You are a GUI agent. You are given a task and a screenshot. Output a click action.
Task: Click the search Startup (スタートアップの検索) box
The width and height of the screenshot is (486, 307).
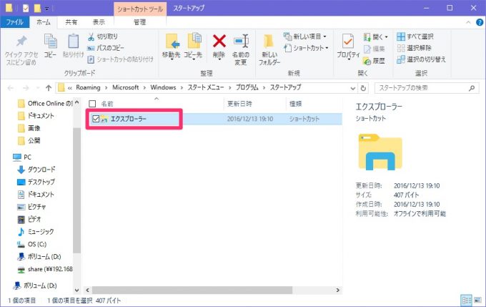coord(426,88)
